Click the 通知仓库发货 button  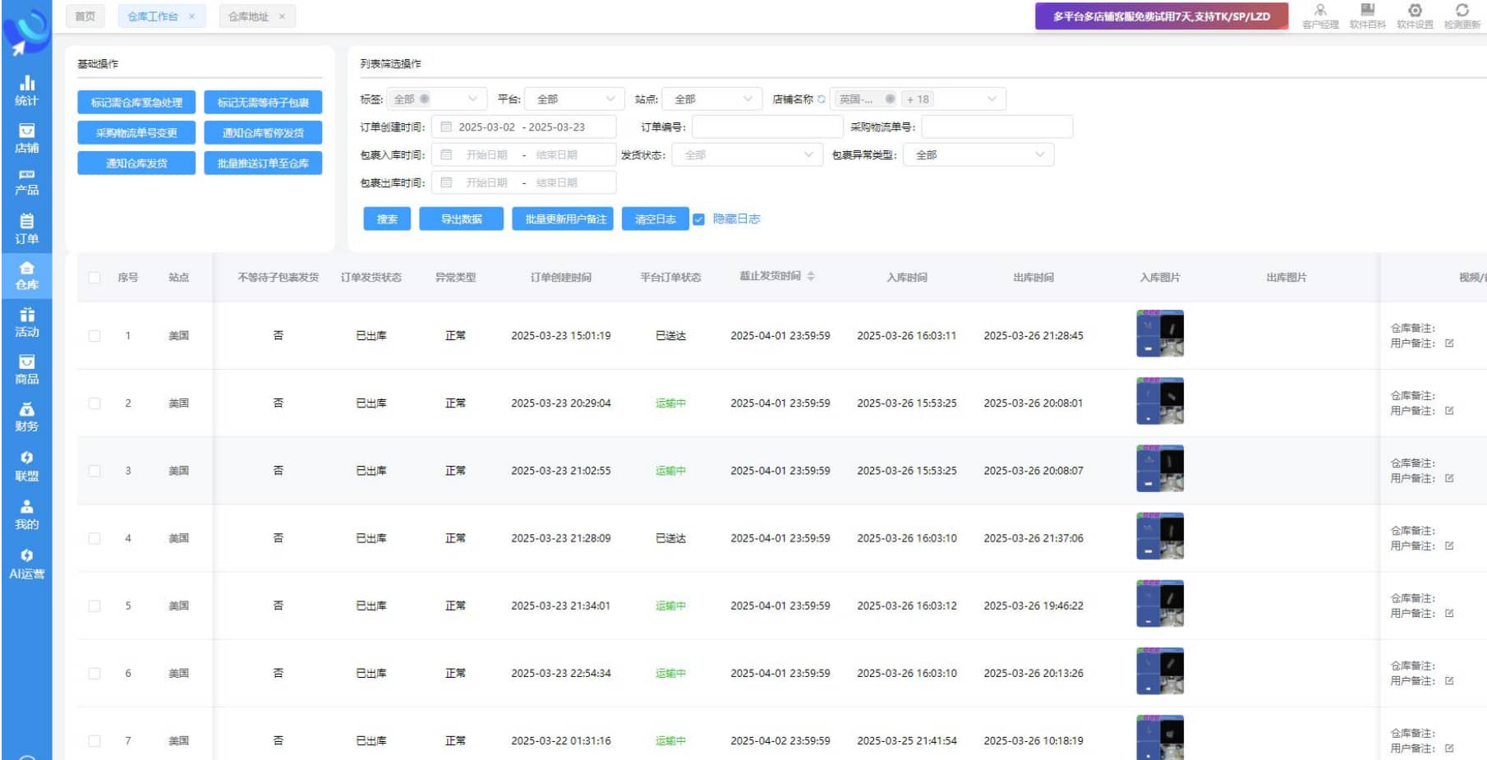tap(136, 164)
